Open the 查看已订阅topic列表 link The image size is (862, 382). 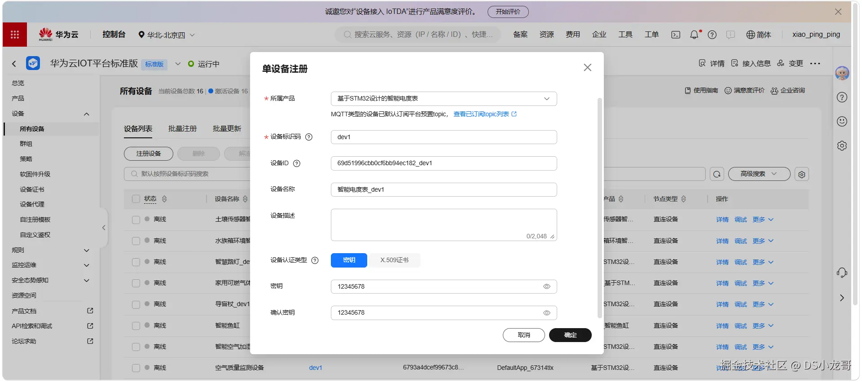click(x=485, y=114)
